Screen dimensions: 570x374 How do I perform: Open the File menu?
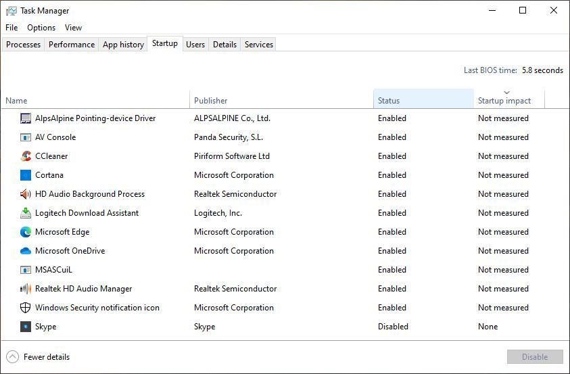click(x=11, y=28)
